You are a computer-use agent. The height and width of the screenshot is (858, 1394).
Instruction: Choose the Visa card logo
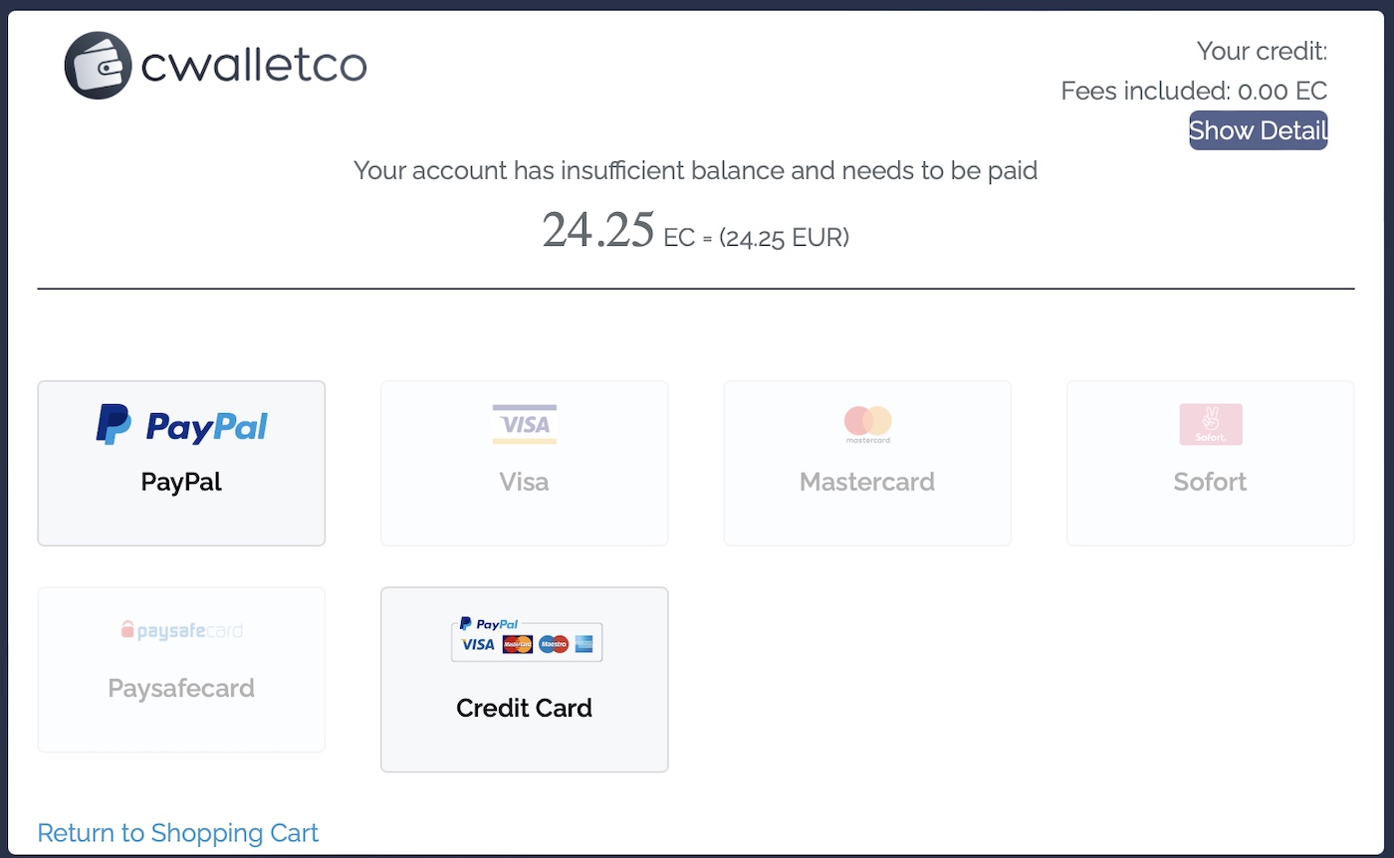click(x=524, y=424)
